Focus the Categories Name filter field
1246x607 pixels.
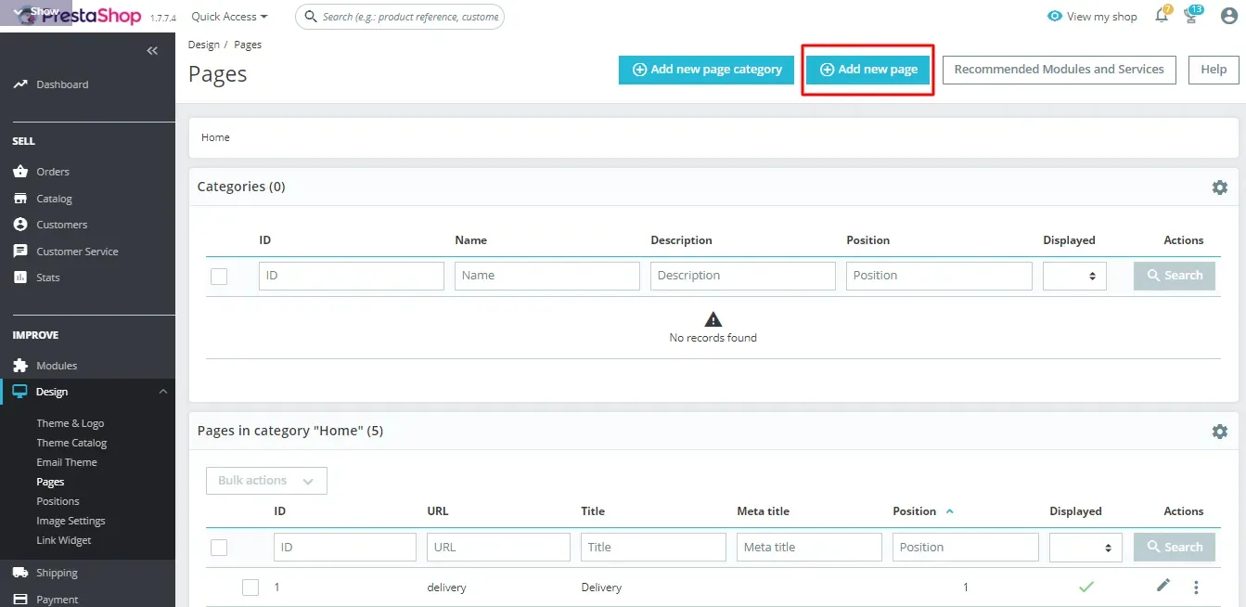[x=547, y=276]
